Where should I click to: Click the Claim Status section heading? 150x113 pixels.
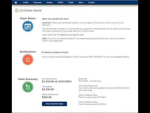tap(28, 19)
